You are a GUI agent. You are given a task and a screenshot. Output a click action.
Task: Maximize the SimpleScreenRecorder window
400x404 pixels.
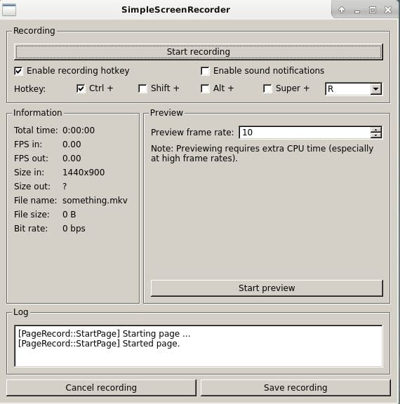point(373,10)
